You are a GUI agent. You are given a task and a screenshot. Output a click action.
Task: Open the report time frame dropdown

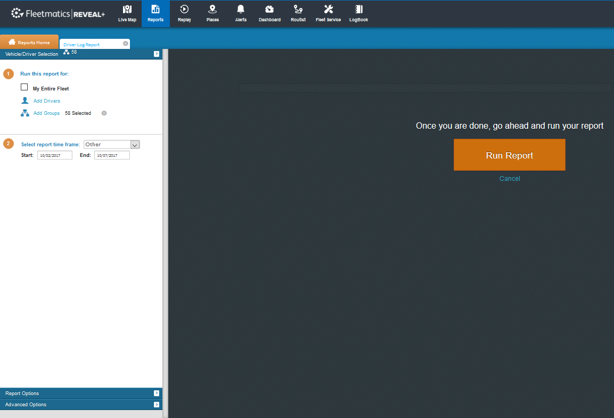112,144
